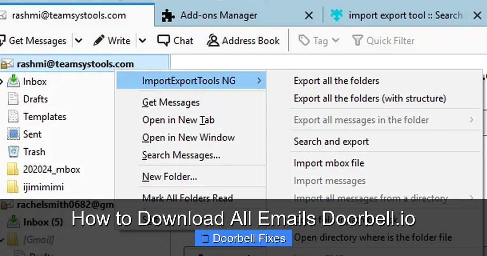This screenshot has height=256, width=487.
Task: Choose Open in New Window
Action: [188, 138]
